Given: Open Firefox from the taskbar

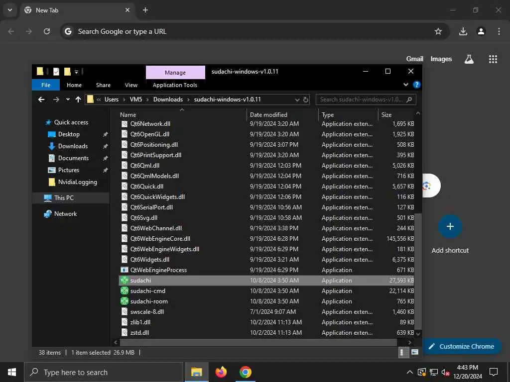Looking at the screenshot, I should click(x=221, y=372).
